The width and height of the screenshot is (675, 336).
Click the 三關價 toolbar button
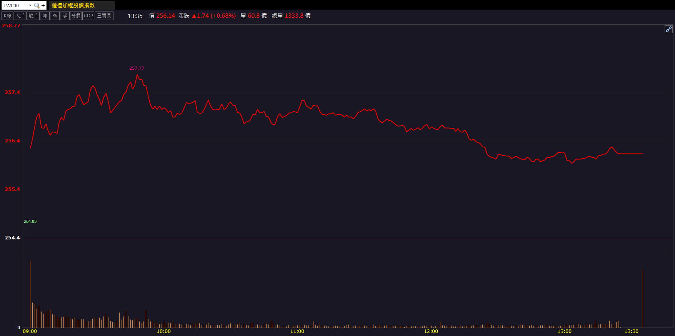click(104, 16)
